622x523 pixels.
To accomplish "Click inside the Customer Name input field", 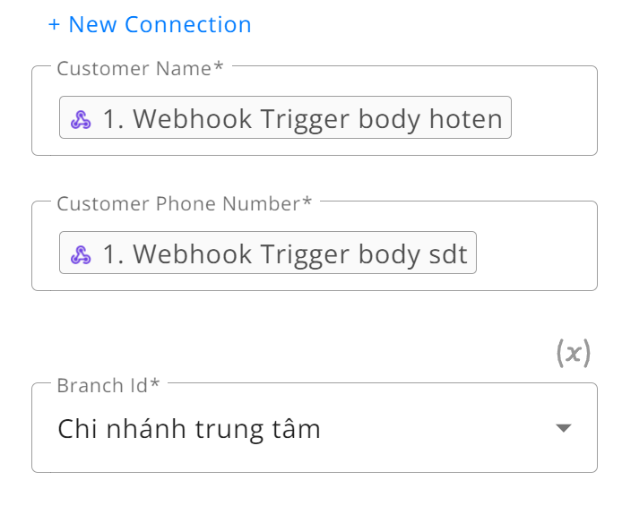I will pos(315,111).
